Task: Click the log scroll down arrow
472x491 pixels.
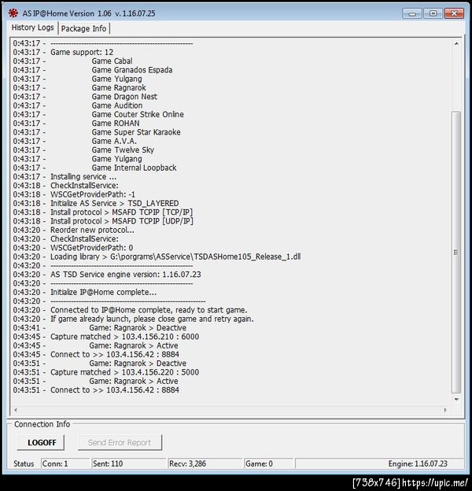Action: [456, 399]
